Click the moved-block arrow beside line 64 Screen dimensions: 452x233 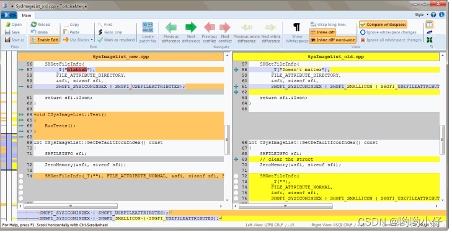click(x=21, y=114)
